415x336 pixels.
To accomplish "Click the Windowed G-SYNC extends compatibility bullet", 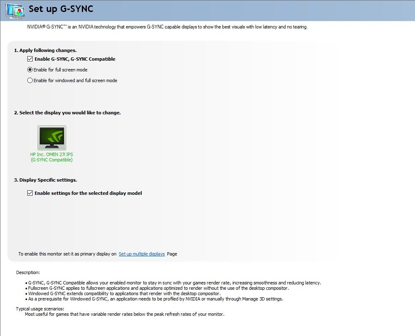I will (x=124, y=293).
